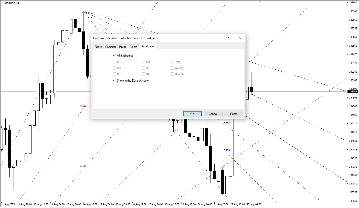The height and width of the screenshot is (208, 359).
Task: Select the blue 0.382 fan level label
Action: (227, 123)
